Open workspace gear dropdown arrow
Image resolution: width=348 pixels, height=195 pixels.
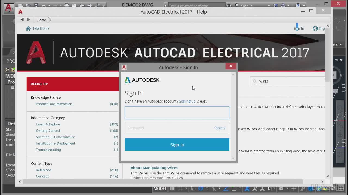(x=287, y=188)
